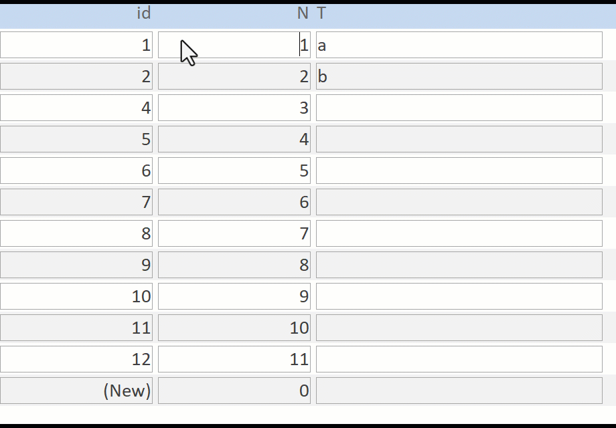
Task: Click the T field in the id 9 row
Action: point(459,265)
